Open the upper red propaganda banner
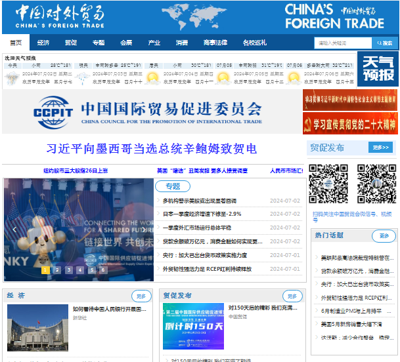Screen dimensions: 400x362 click(x=350, y=100)
